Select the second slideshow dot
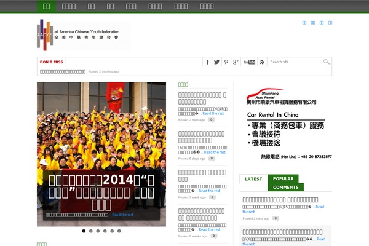The image size is (369, 246). (x=91, y=231)
